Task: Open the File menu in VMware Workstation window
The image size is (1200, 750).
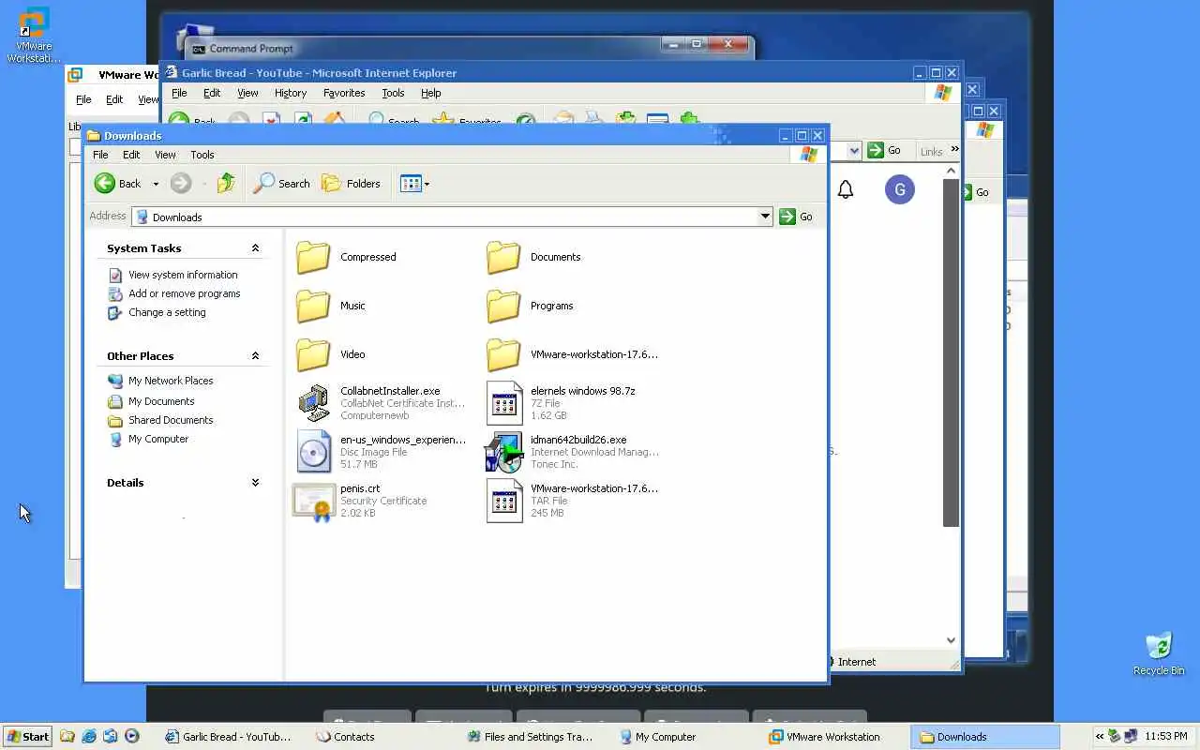Action: (83, 99)
